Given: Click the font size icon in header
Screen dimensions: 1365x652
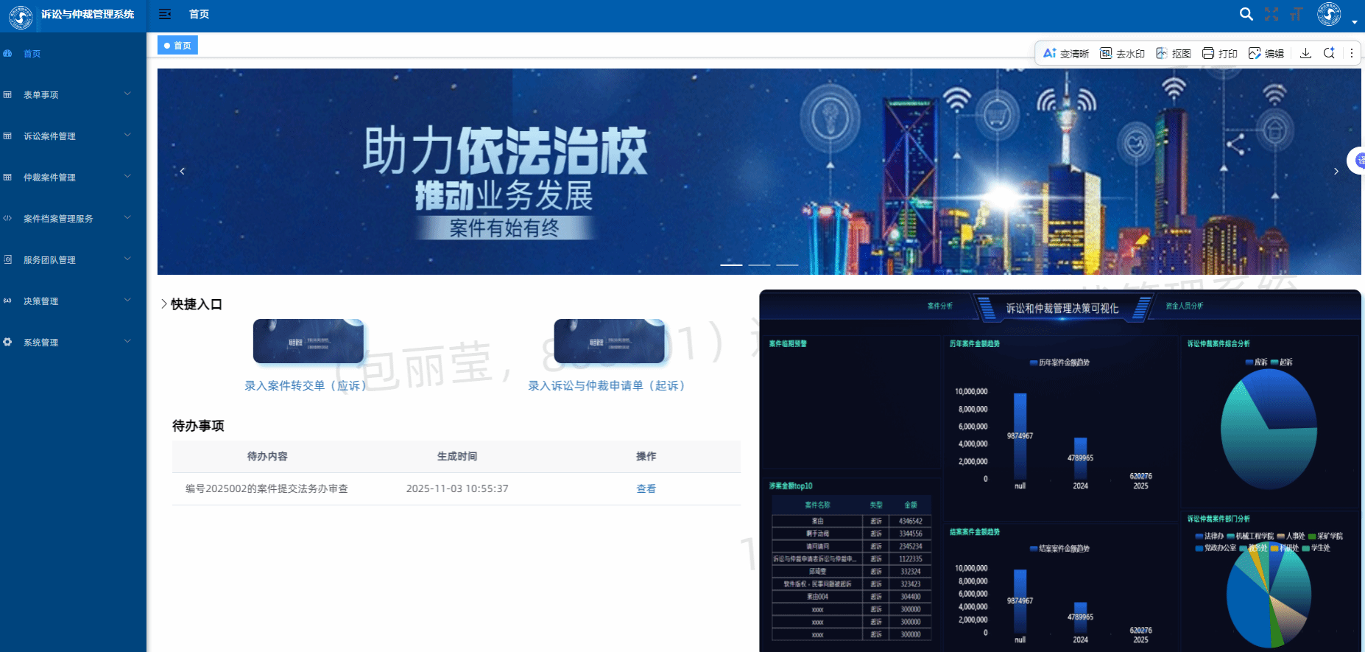Looking at the screenshot, I should (x=1296, y=14).
